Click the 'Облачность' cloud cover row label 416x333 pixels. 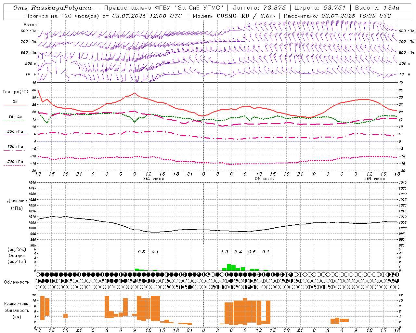17,282
